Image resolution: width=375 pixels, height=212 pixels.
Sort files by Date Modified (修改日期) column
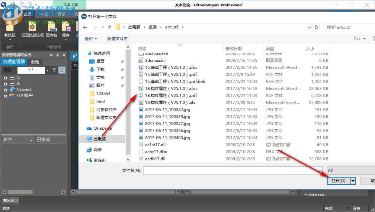coord(233,49)
